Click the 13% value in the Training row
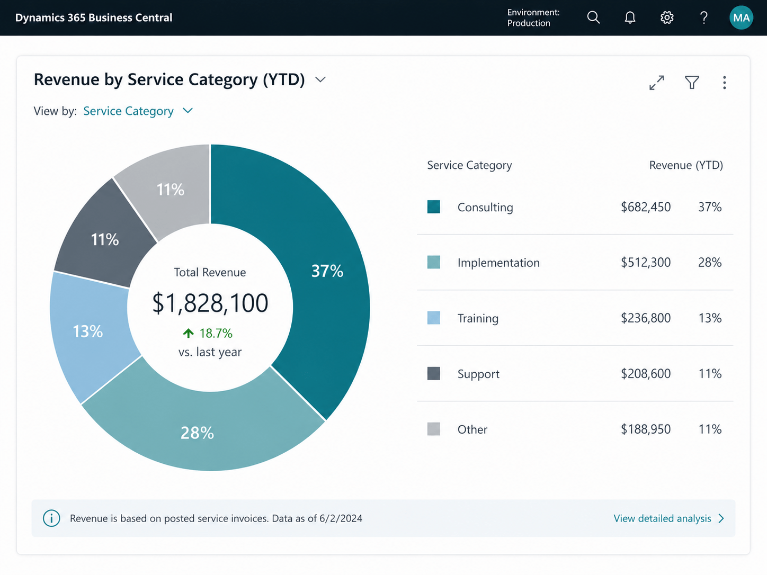The height and width of the screenshot is (575, 767). pos(710,318)
